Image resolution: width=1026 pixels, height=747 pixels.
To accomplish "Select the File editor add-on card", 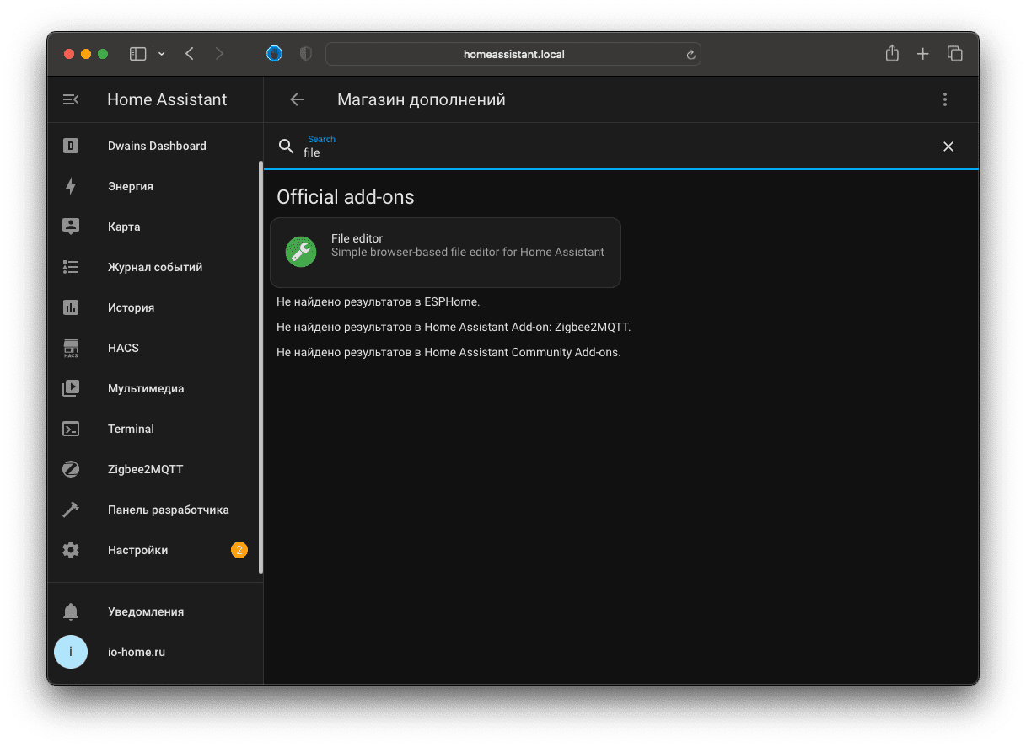I will tap(445, 253).
